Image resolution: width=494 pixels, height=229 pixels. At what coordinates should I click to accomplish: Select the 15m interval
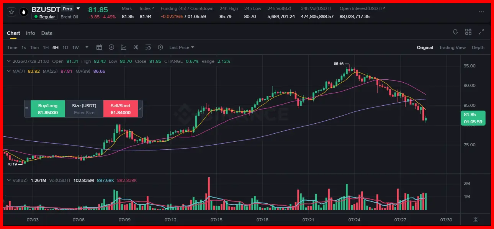click(34, 47)
